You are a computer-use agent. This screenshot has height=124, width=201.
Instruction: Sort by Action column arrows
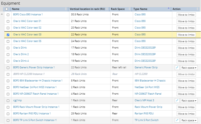click(197, 9)
